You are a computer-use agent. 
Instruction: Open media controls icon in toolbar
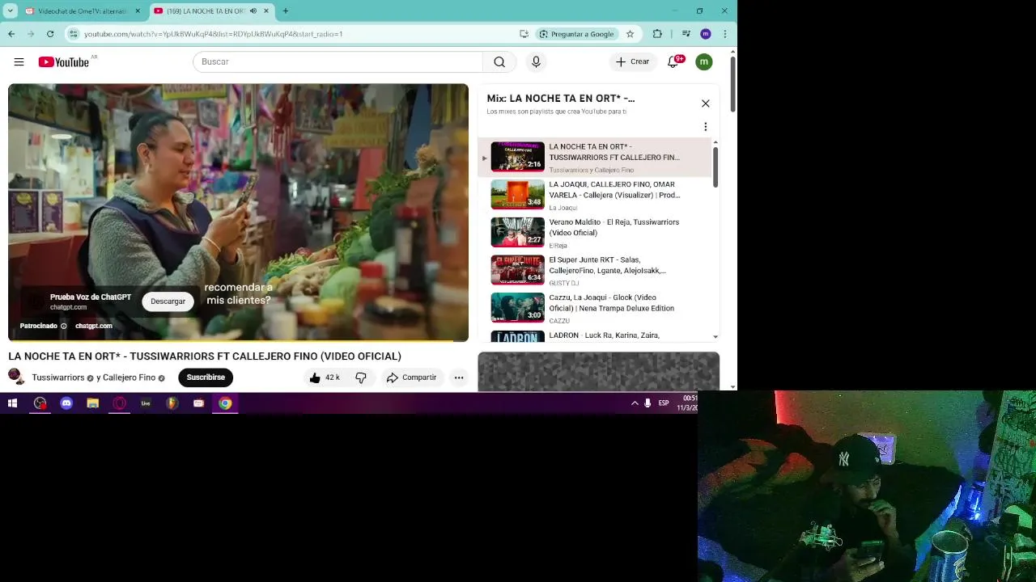click(686, 34)
